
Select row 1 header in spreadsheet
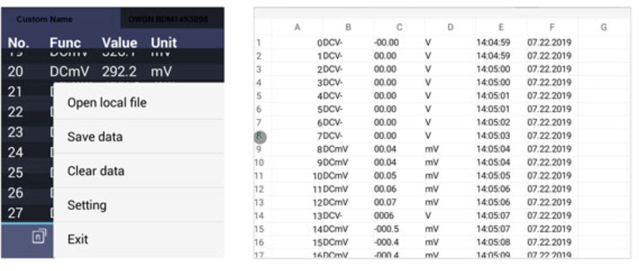[x=259, y=43]
